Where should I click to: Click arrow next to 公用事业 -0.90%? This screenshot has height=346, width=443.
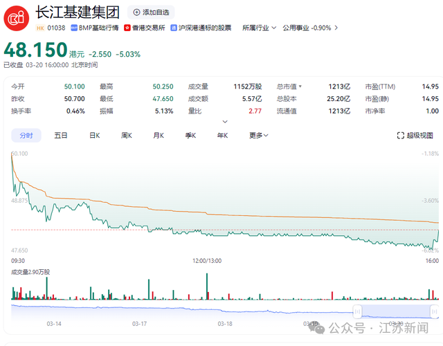(336, 28)
